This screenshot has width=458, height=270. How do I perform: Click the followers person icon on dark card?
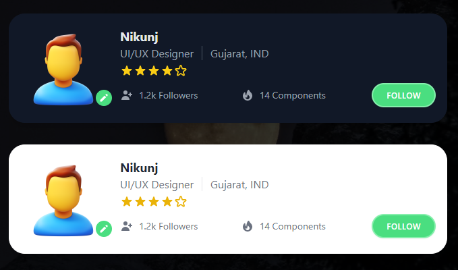point(127,96)
